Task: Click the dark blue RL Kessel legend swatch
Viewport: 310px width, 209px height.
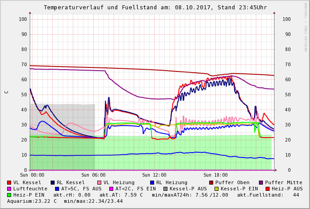Action: pyautogui.click(x=53, y=182)
